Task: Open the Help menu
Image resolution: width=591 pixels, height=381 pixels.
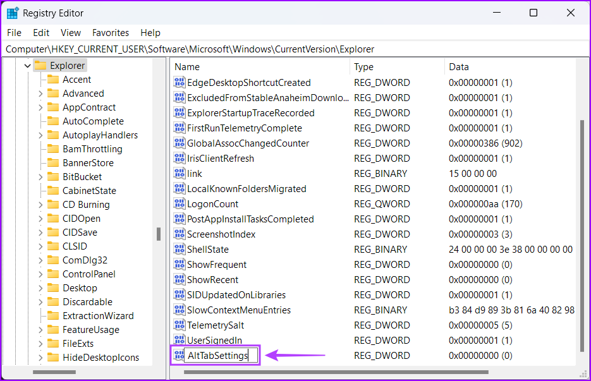Action: 150,33
